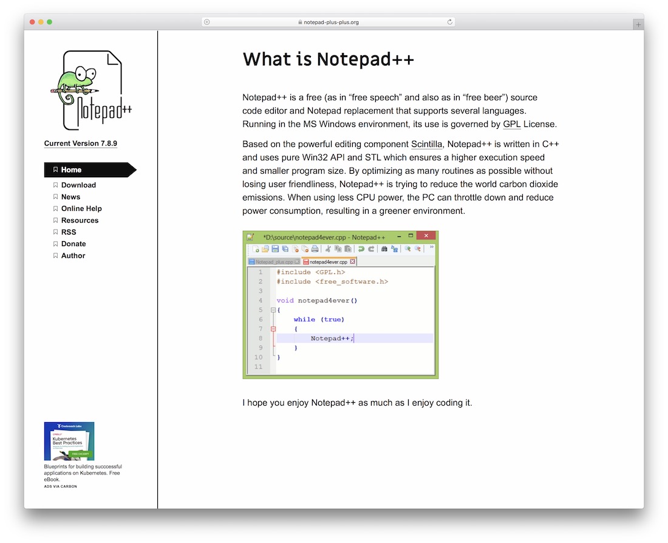
Task: Click the New file icon in the Notepad++ screenshot
Action: tap(256, 249)
